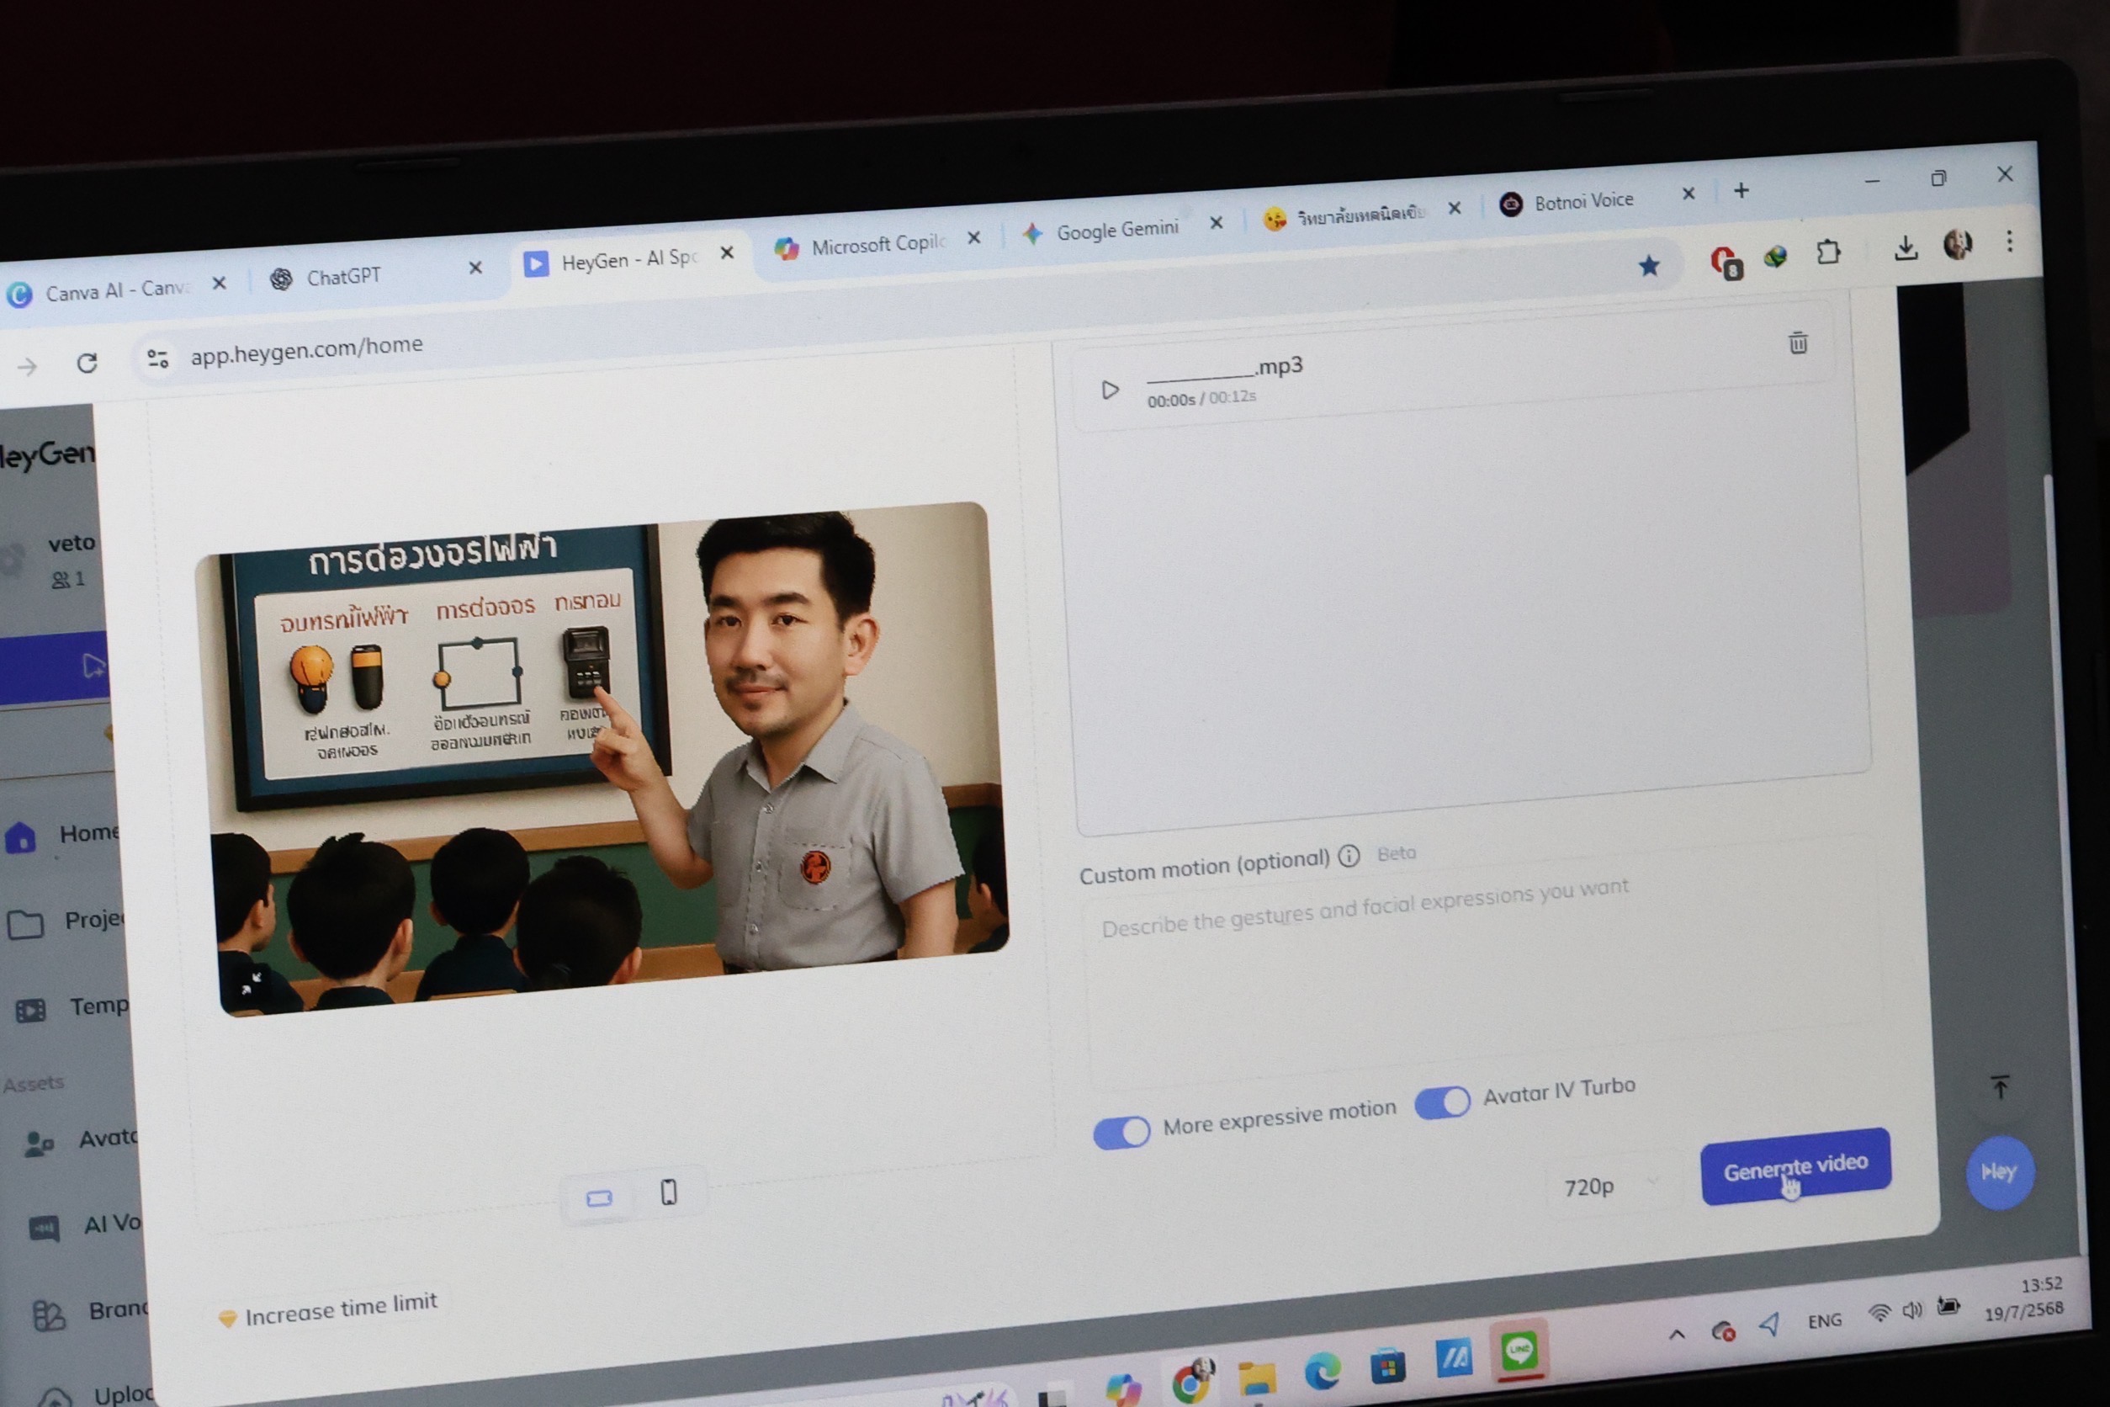2110x1407 pixels.
Task: Open Upload in sidebar
Action: point(96,1395)
